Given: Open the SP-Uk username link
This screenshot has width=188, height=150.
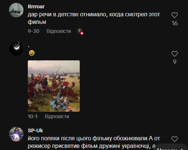Looking at the screenshot, I should [x=35, y=130].
